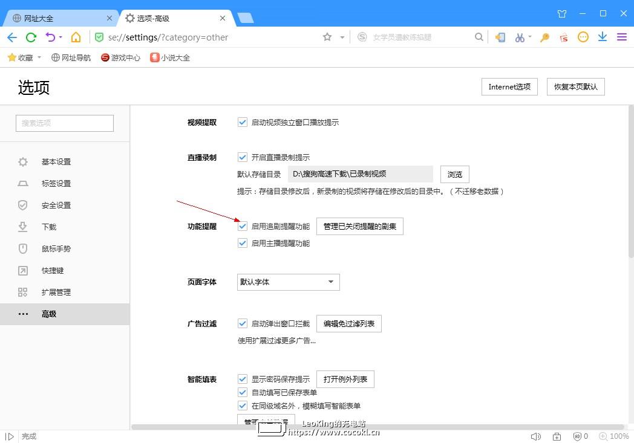Open the yellow smiley face icon
Viewport: 634px width, 443px height.
coord(583,37)
